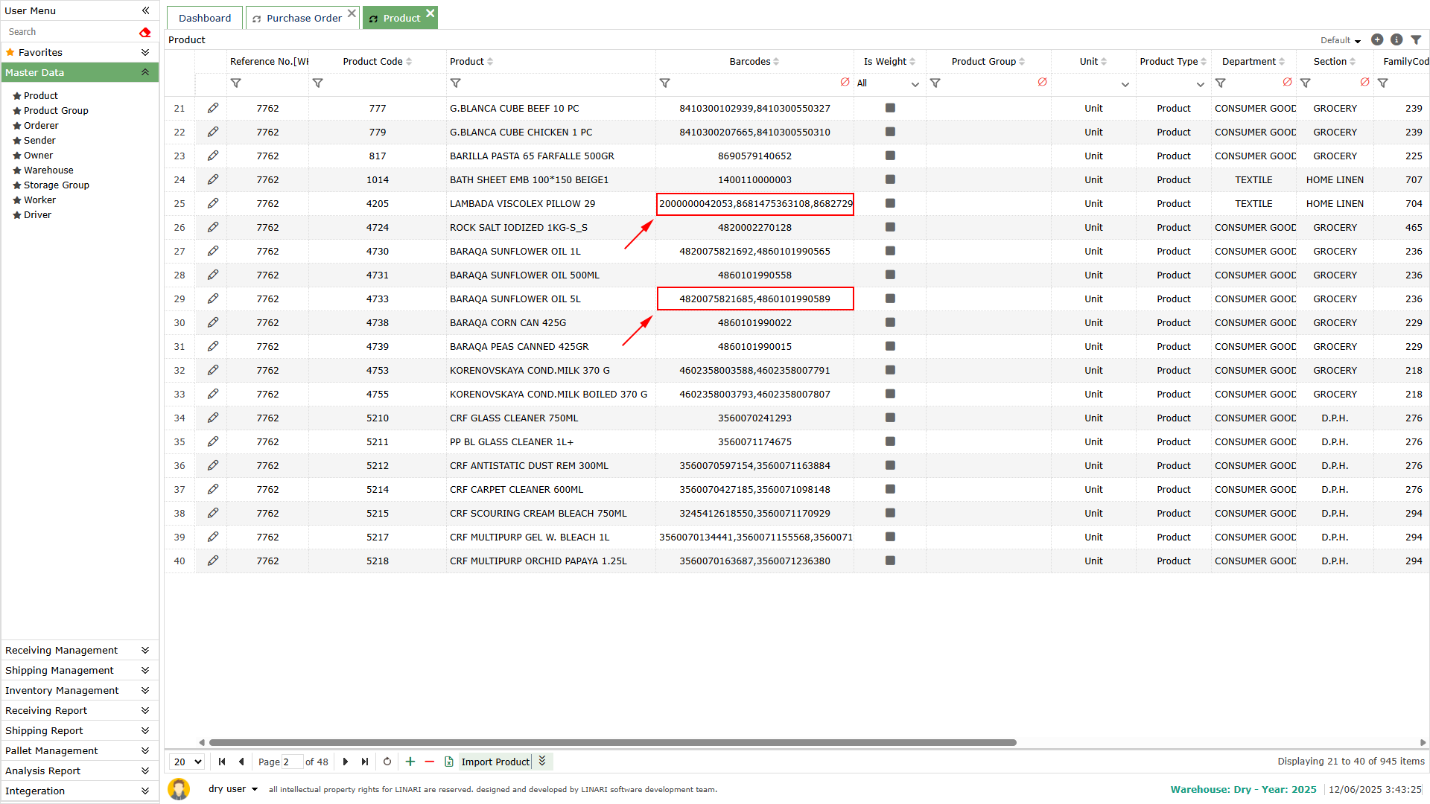Click the horizontal scrollbar of the grid
The image size is (1430, 804).
click(612, 742)
